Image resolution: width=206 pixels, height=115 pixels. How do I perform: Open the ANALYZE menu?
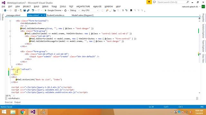[x=97, y=6]
